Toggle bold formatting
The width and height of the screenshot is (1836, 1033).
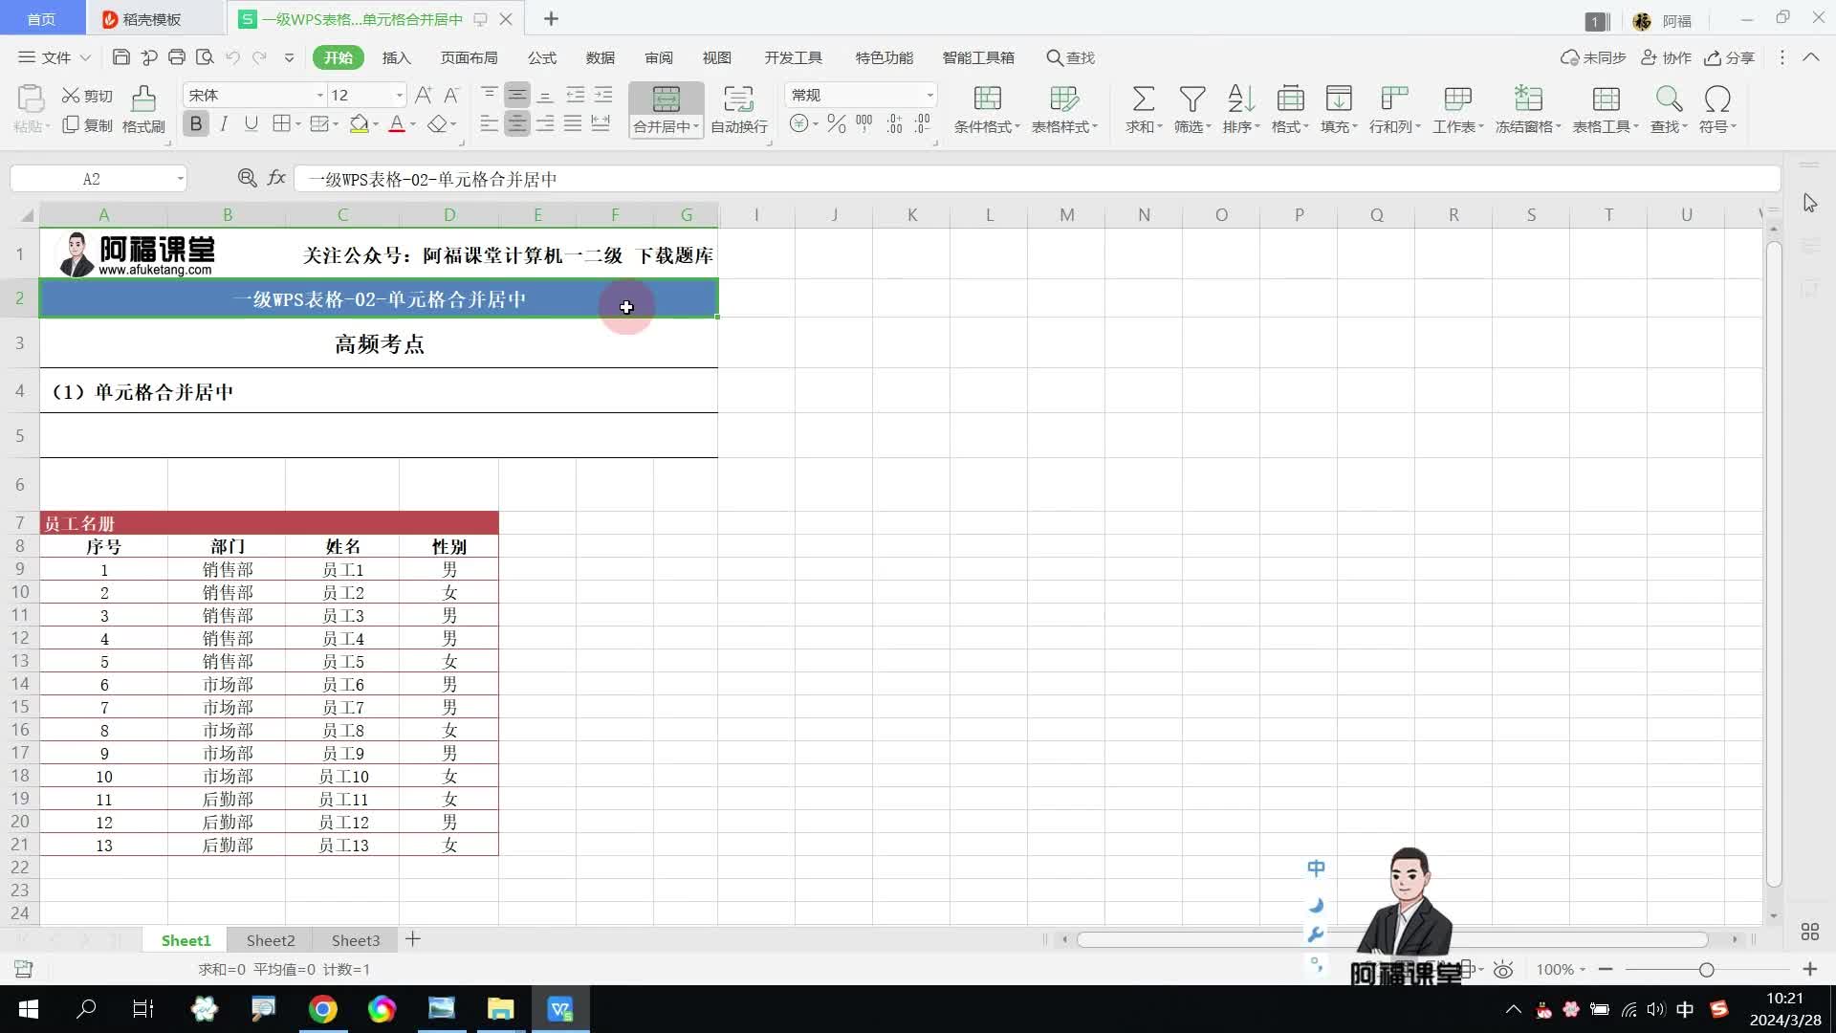(x=196, y=123)
